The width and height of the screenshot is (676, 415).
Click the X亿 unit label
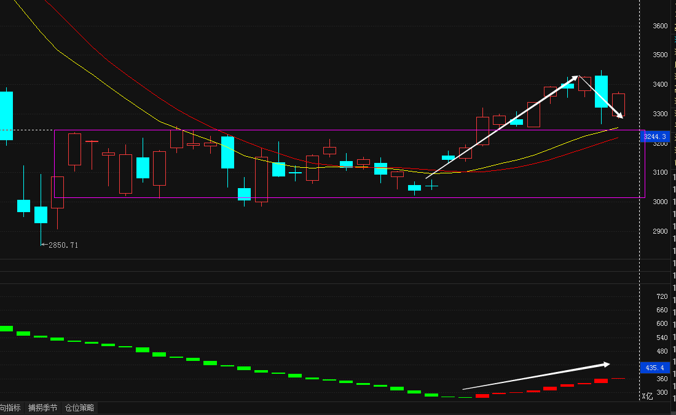[x=647, y=396]
